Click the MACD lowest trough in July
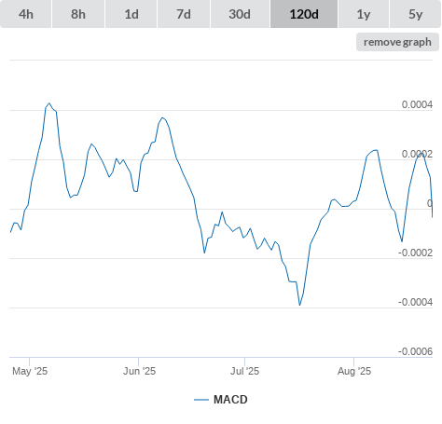This screenshot has width=442, height=424. click(299, 305)
